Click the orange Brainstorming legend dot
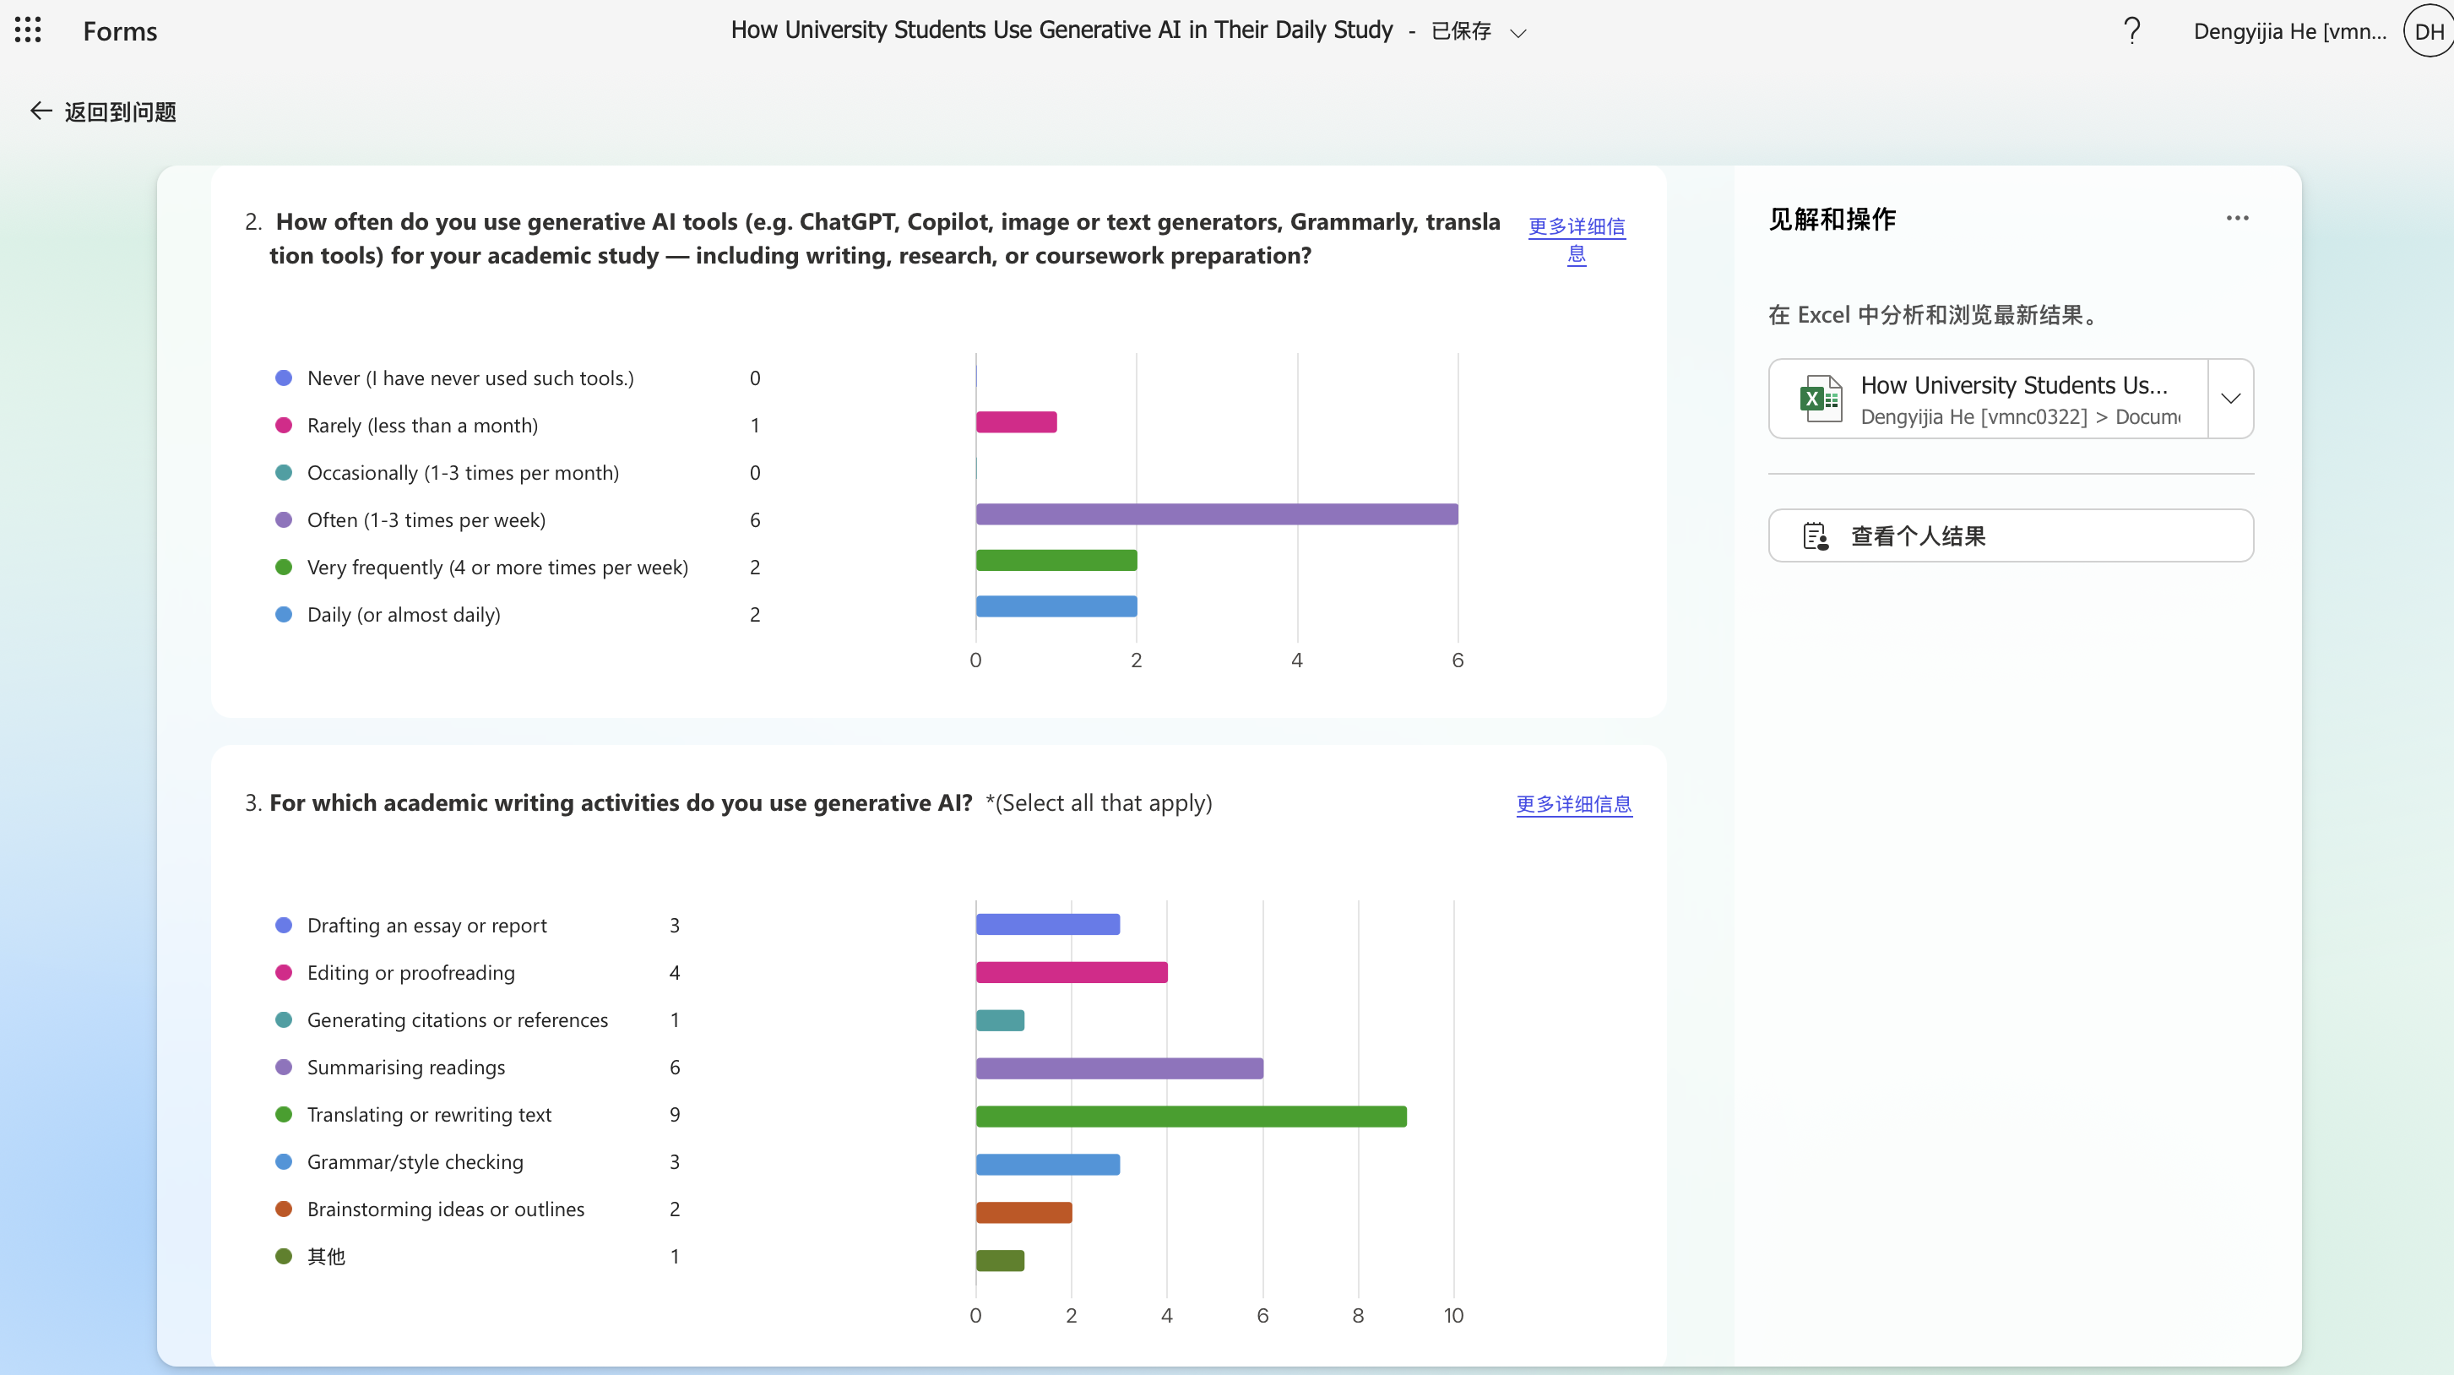The image size is (2454, 1375). (283, 1209)
